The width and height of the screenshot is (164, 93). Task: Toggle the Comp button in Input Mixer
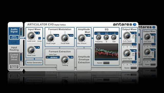click(39, 38)
